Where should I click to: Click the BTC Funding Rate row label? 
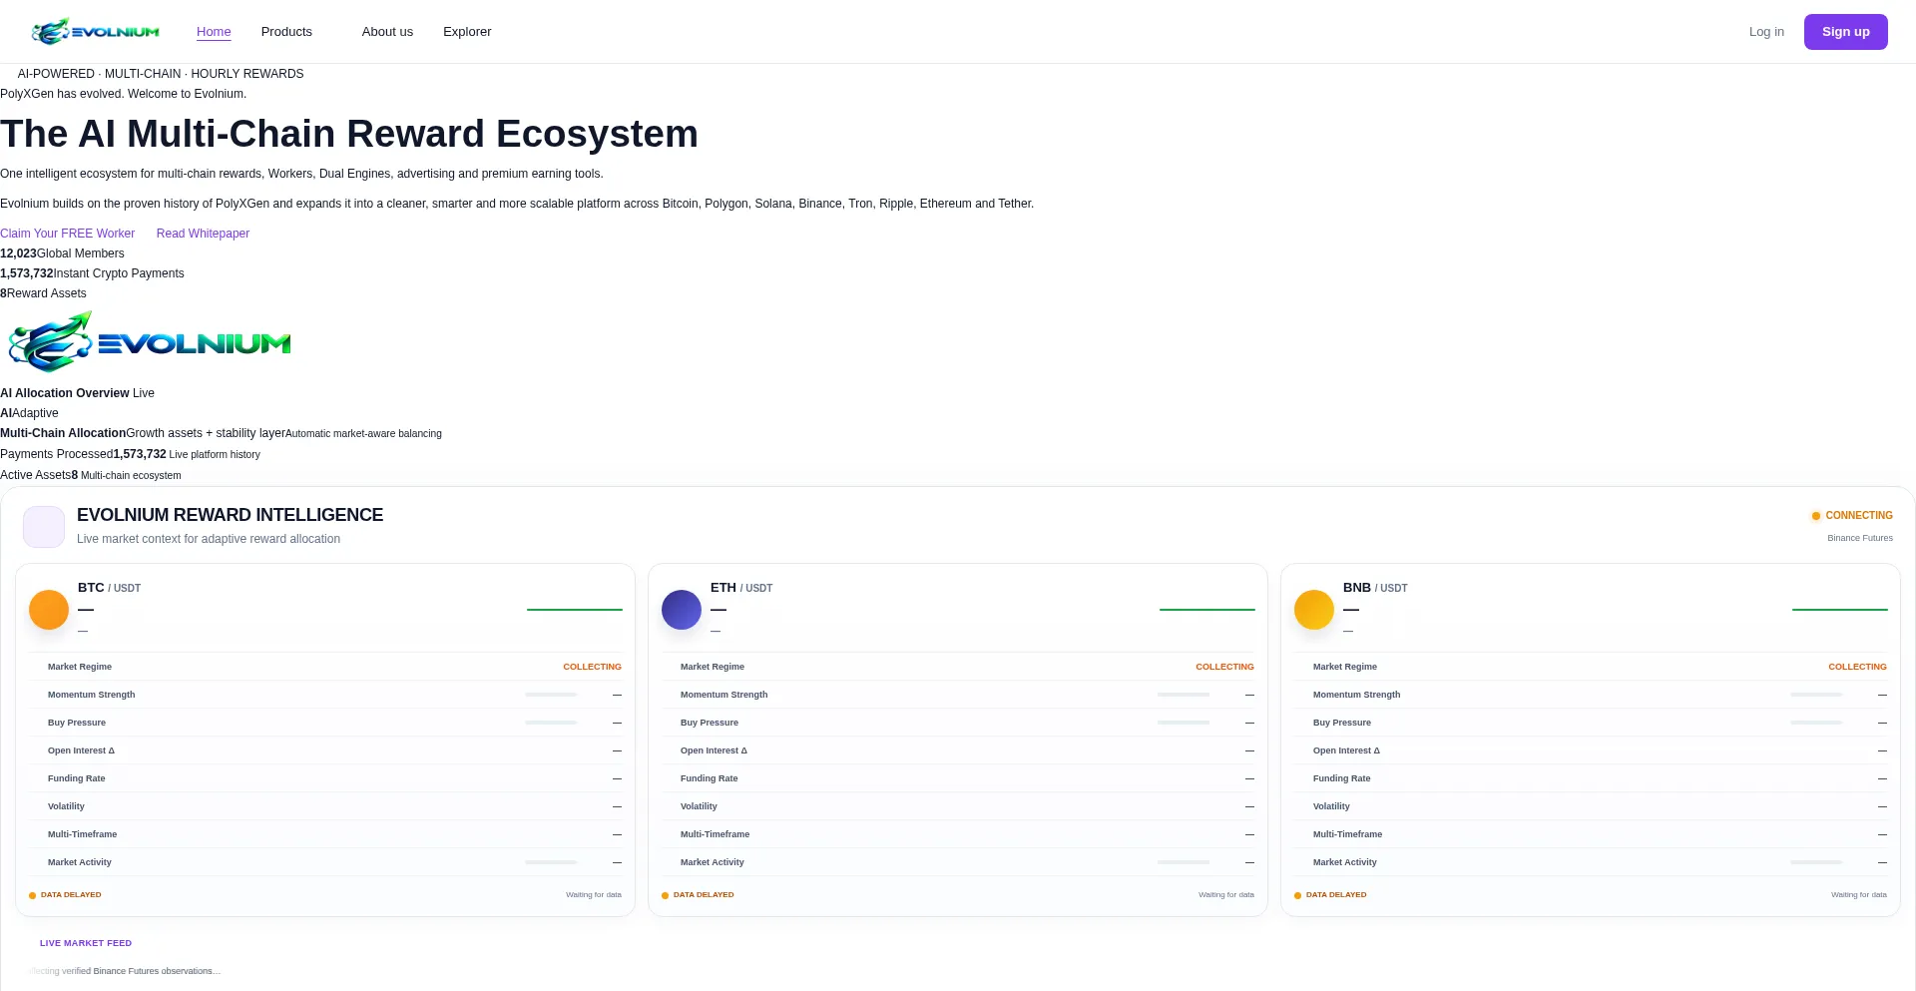coord(76,778)
